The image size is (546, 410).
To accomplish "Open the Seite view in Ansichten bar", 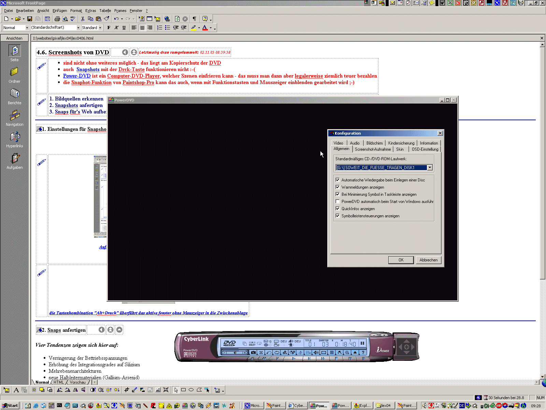I will pos(14,53).
